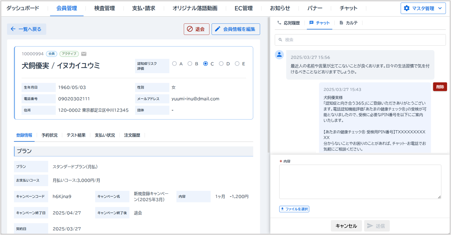
Task: Open the 検査管理 menu
Action: [105, 8]
